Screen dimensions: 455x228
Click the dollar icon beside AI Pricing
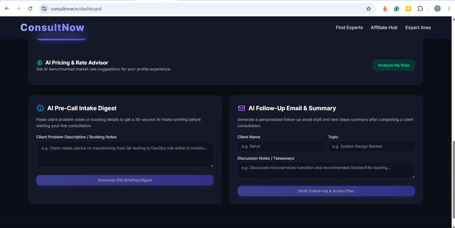pos(39,63)
